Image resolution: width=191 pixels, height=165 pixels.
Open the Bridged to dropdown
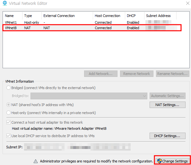pyautogui.click(x=89, y=96)
